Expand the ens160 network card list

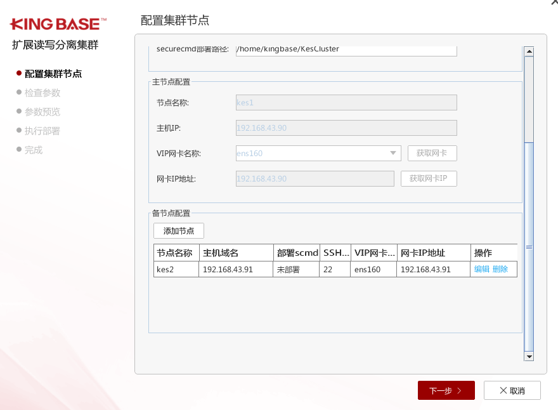(393, 153)
